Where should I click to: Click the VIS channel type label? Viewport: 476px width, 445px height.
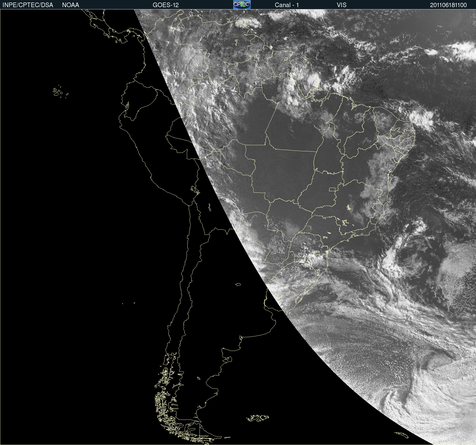tap(342, 5)
